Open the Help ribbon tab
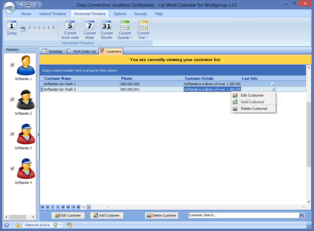This screenshot has width=314, height=231. [159, 14]
